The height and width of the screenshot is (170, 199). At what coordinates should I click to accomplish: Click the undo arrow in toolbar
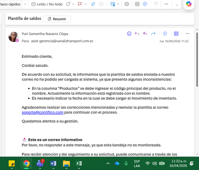point(156,4)
